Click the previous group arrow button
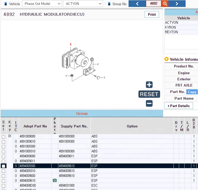Image resolution: width=198 pixels, height=190 pixels. [x=137, y=4]
